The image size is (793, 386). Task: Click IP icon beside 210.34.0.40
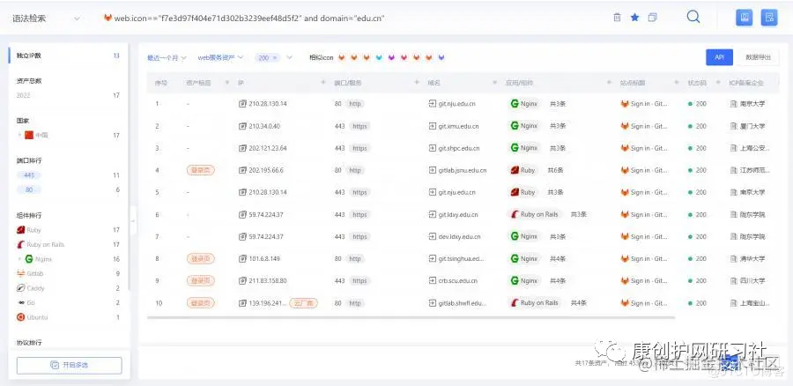[x=242, y=126]
